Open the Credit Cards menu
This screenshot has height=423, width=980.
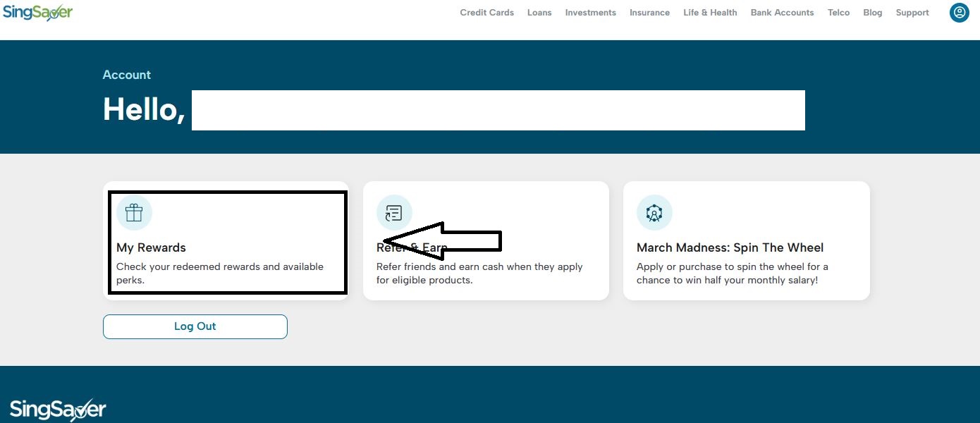pyautogui.click(x=487, y=13)
